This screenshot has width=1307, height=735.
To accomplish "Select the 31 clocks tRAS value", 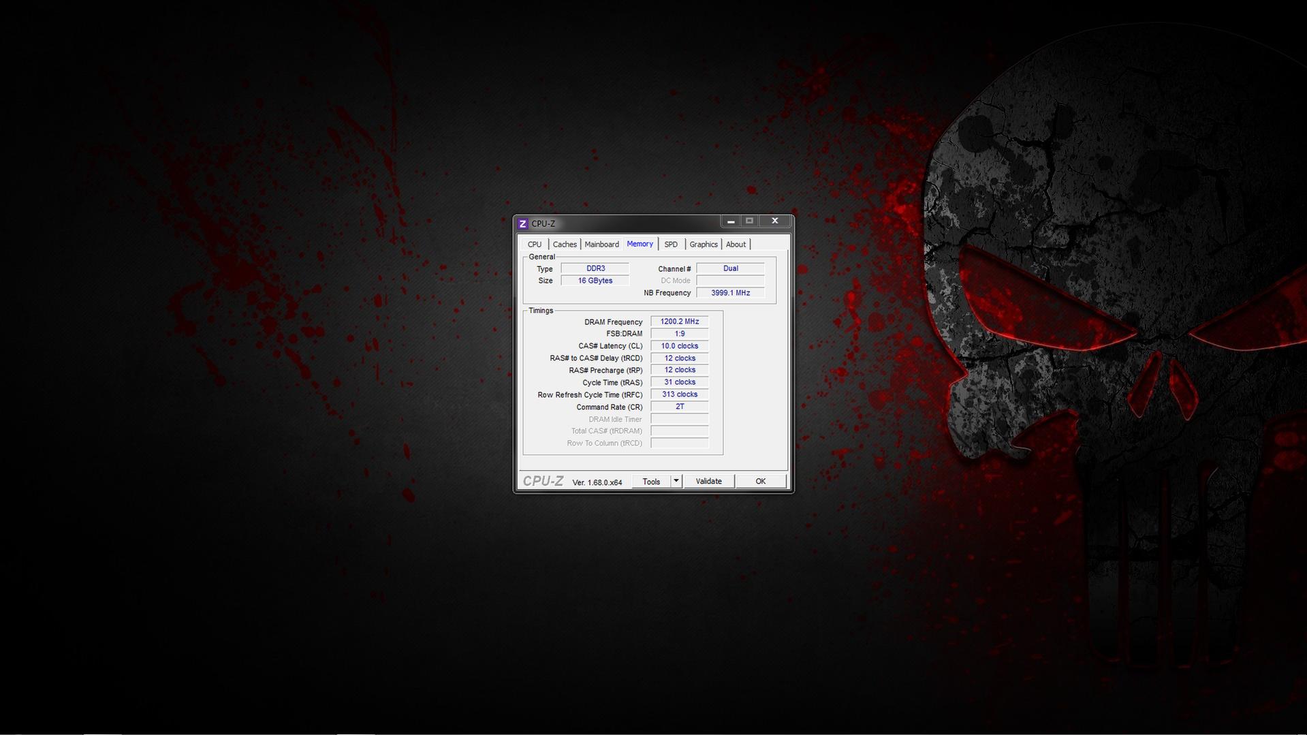I will pos(680,382).
